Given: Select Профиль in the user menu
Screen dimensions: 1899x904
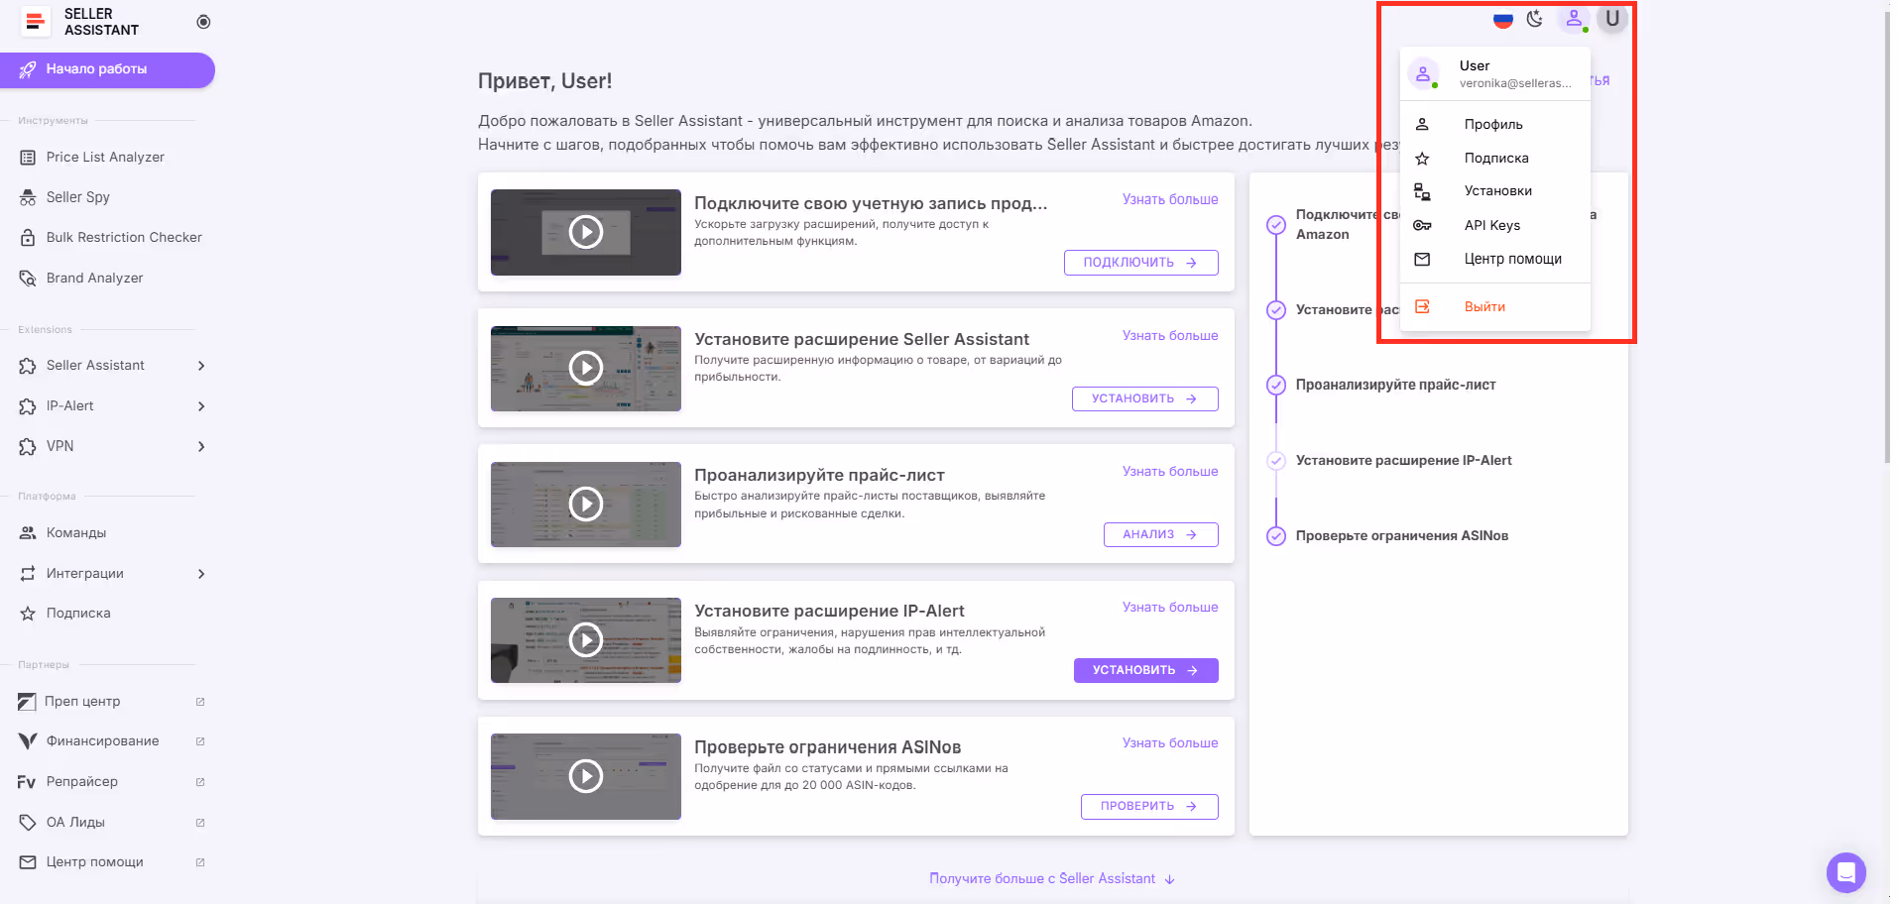Looking at the screenshot, I should (1495, 125).
